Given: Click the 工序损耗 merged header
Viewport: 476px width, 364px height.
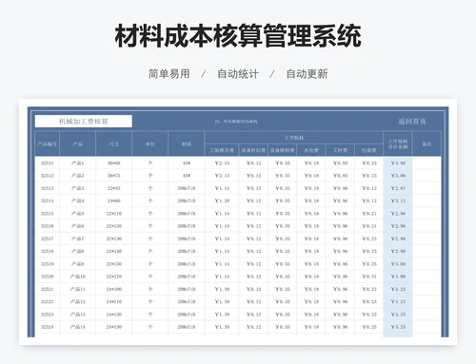Looking at the screenshot, I should tap(294, 138).
